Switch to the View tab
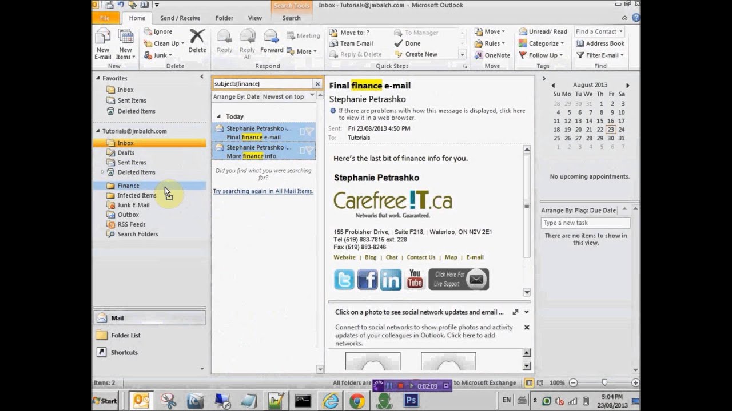This screenshot has width=732, height=411. tap(255, 18)
